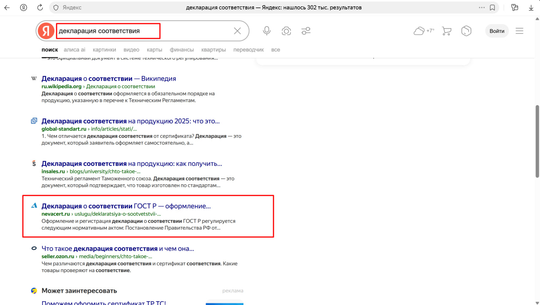The height and width of the screenshot is (305, 540).
Task: Open the three-dots page menu in the address bar
Action: (x=482, y=8)
